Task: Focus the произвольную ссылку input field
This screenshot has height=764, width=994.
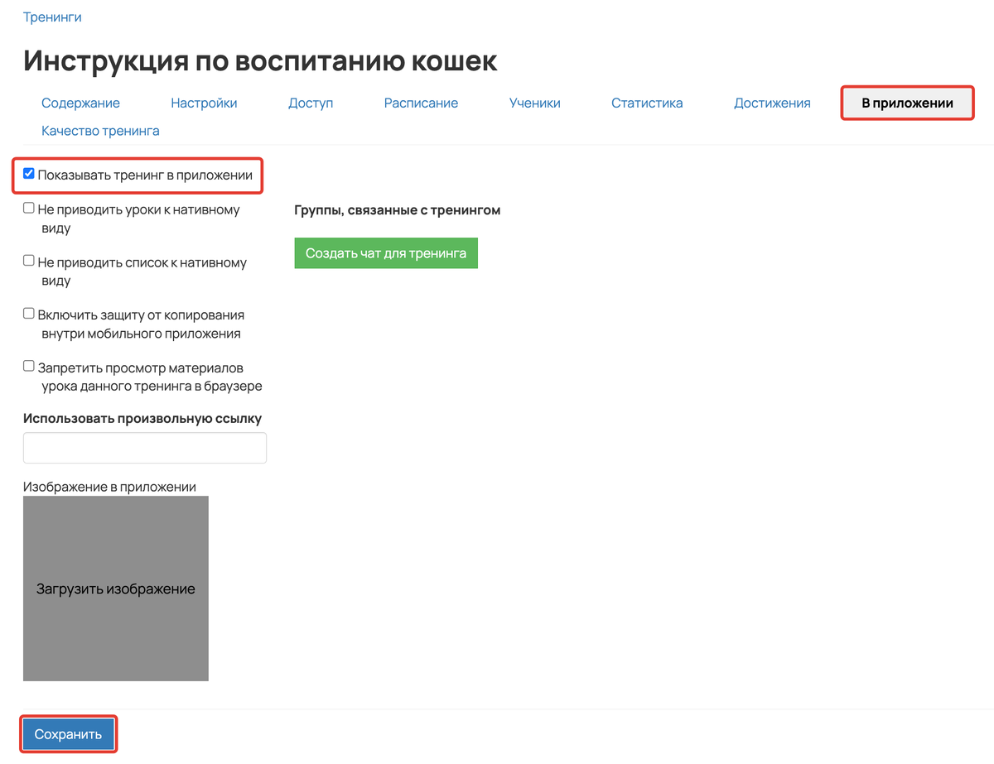Action: [x=145, y=448]
